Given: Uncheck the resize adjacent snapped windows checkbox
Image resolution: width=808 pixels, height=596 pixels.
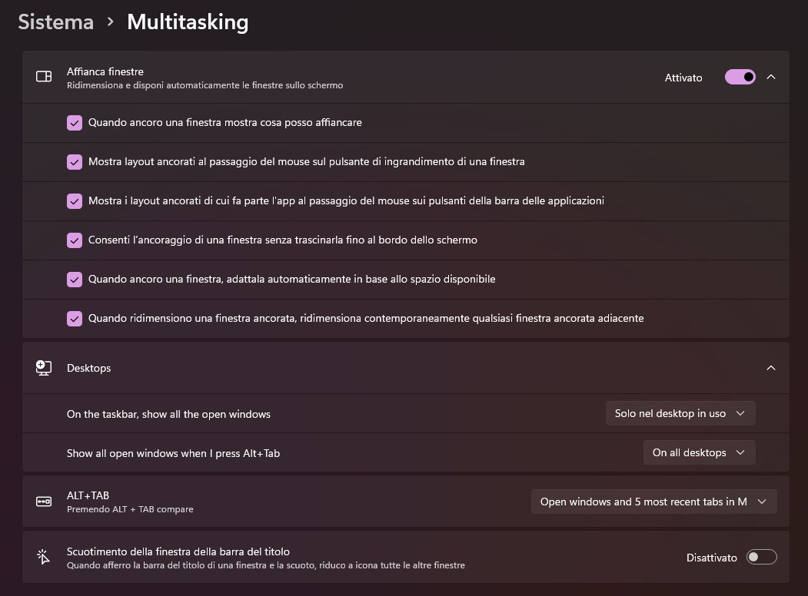Looking at the screenshot, I should pos(75,319).
